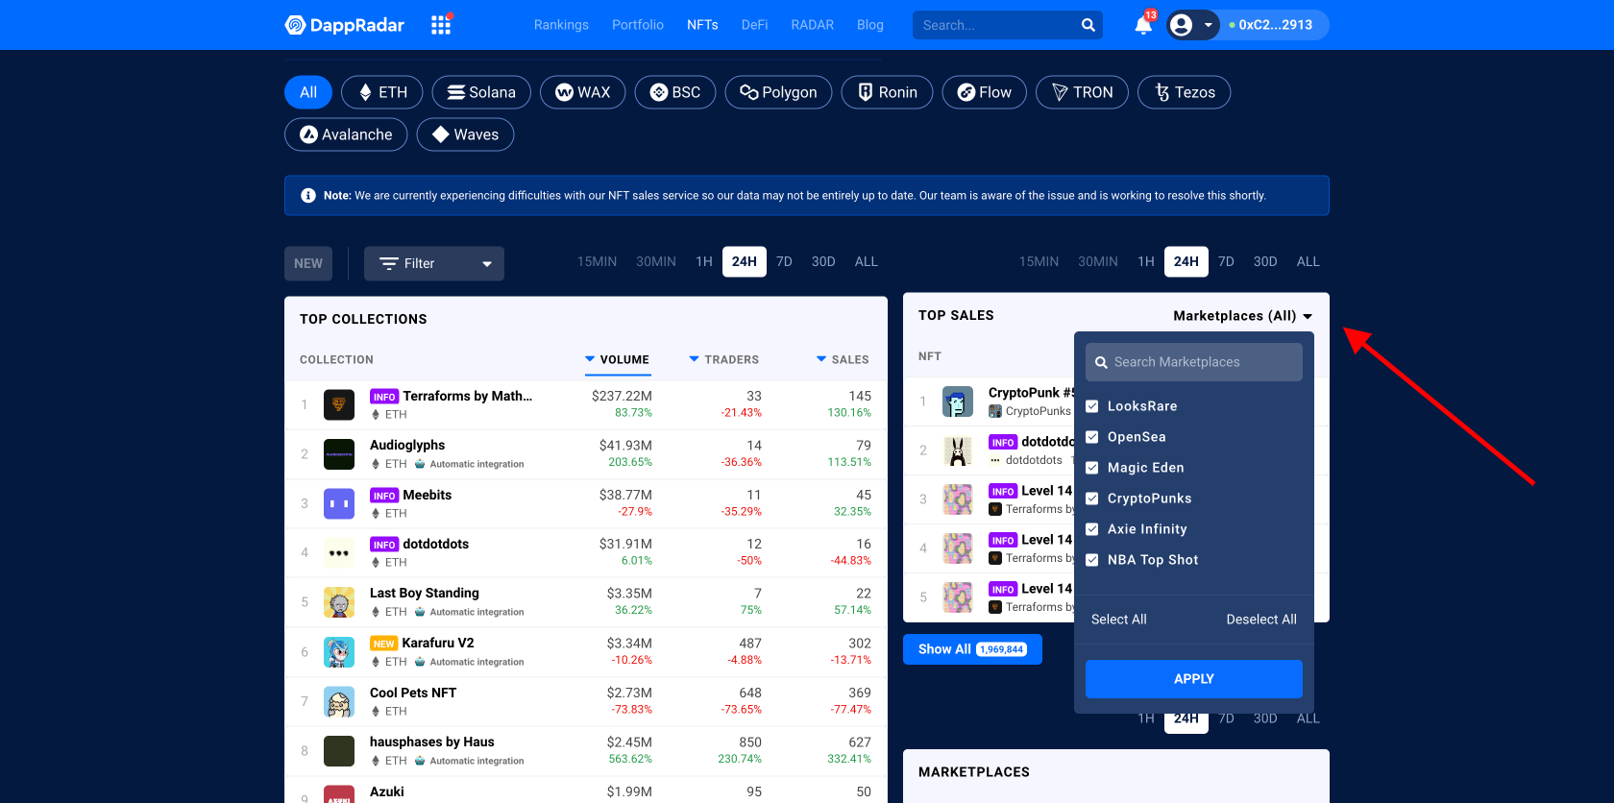Select the All chains filter button
The image size is (1614, 803).
(x=308, y=92)
